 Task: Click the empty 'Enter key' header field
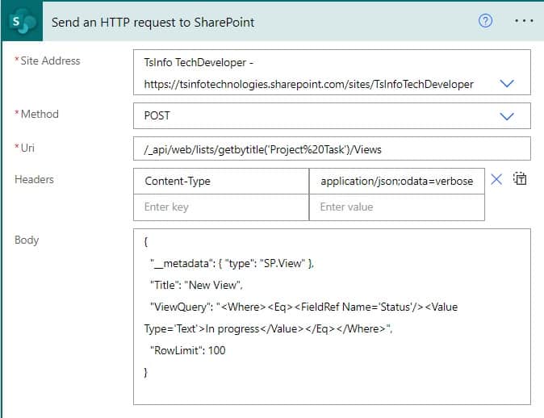point(221,207)
